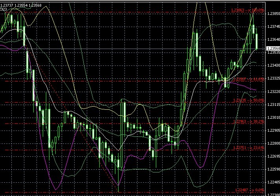Click the highlighted current price tag 1.23568

tap(273, 49)
